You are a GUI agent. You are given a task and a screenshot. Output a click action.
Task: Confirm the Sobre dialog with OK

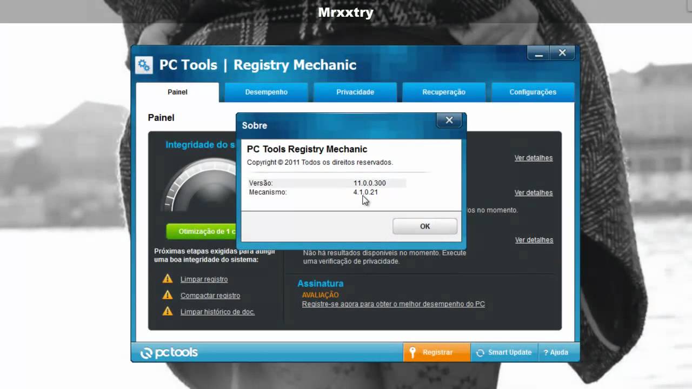[425, 226]
